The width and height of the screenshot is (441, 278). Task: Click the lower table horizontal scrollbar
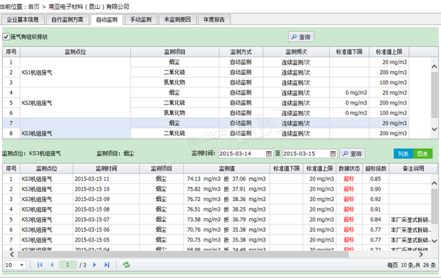point(183,254)
